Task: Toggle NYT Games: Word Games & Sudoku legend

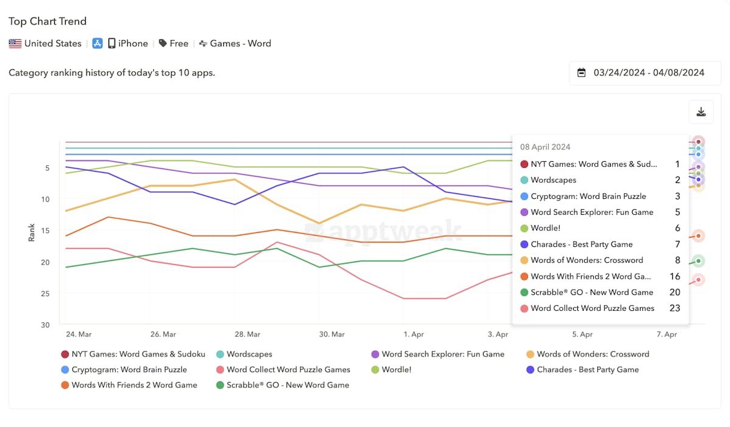Action: coord(133,354)
